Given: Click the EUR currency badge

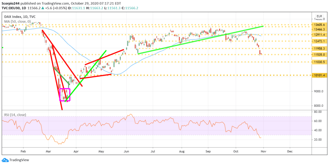Looking at the screenshot, I should pyautogui.click(x=319, y=16).
